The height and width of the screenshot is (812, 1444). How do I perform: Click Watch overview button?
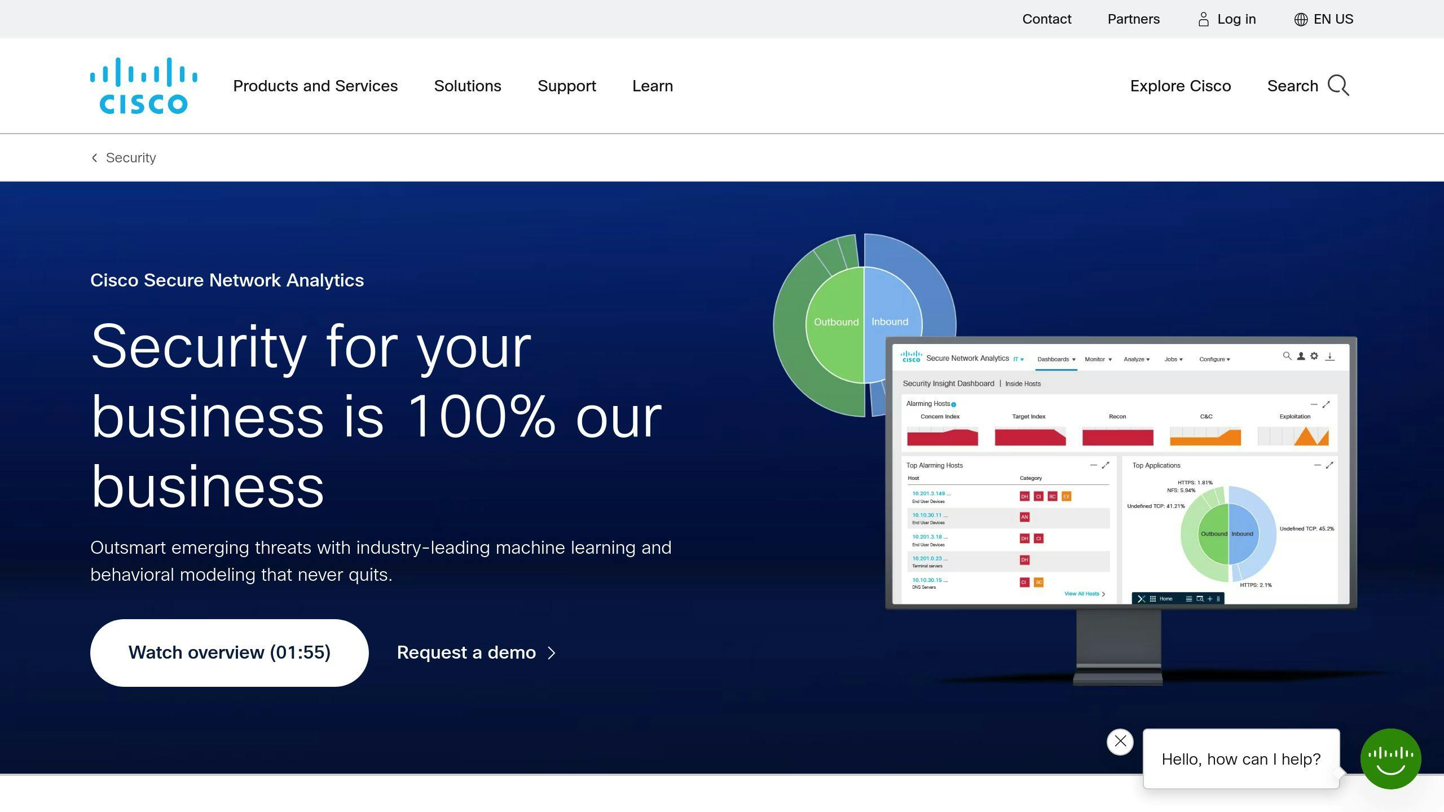[x=229, y=652]
